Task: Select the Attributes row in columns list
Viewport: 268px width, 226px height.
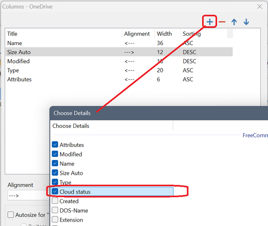Action: coord(119,79)
